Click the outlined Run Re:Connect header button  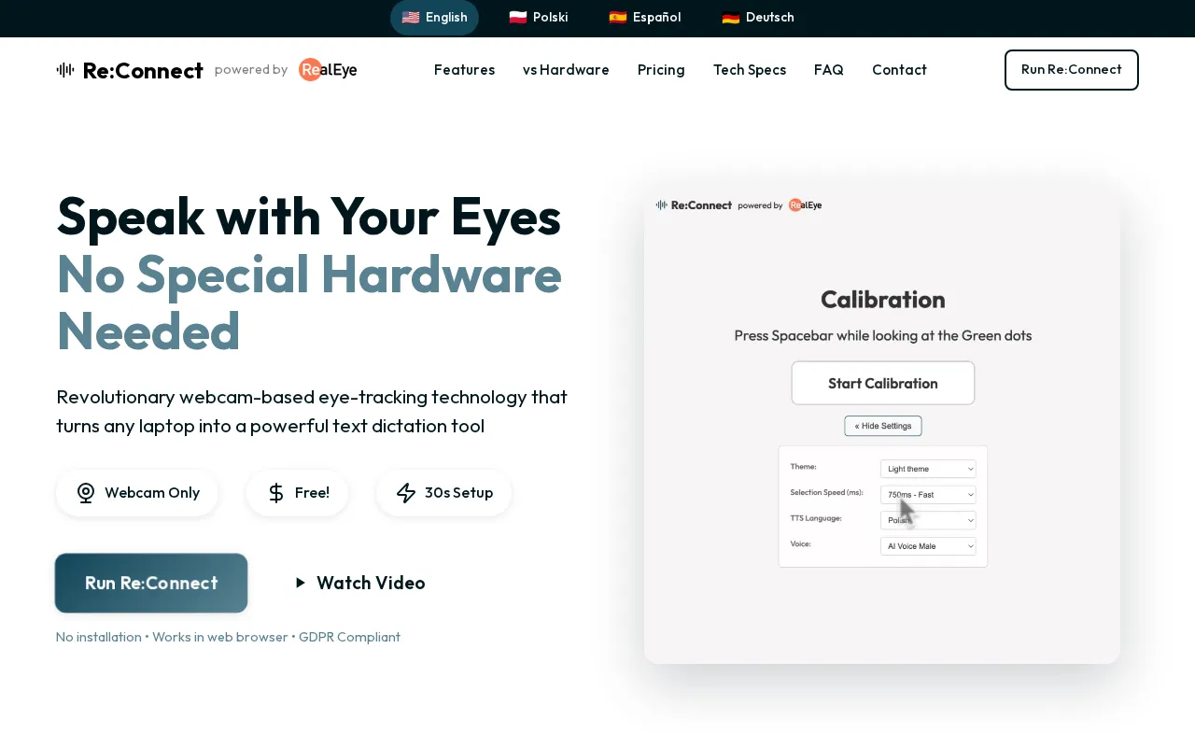click(x=1072, y=70)
